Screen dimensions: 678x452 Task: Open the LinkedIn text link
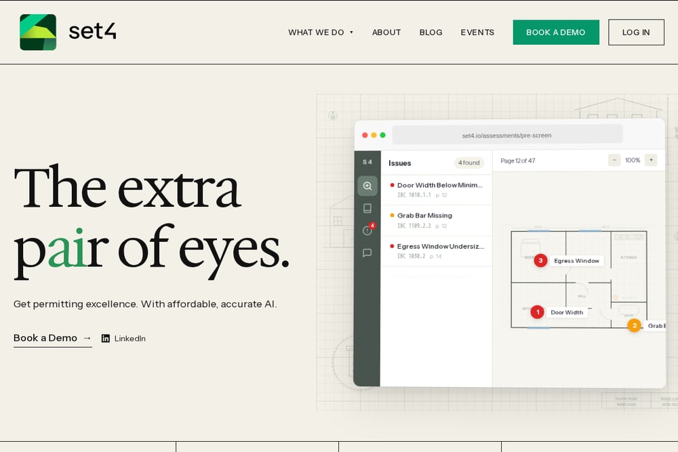pos(129,338)
